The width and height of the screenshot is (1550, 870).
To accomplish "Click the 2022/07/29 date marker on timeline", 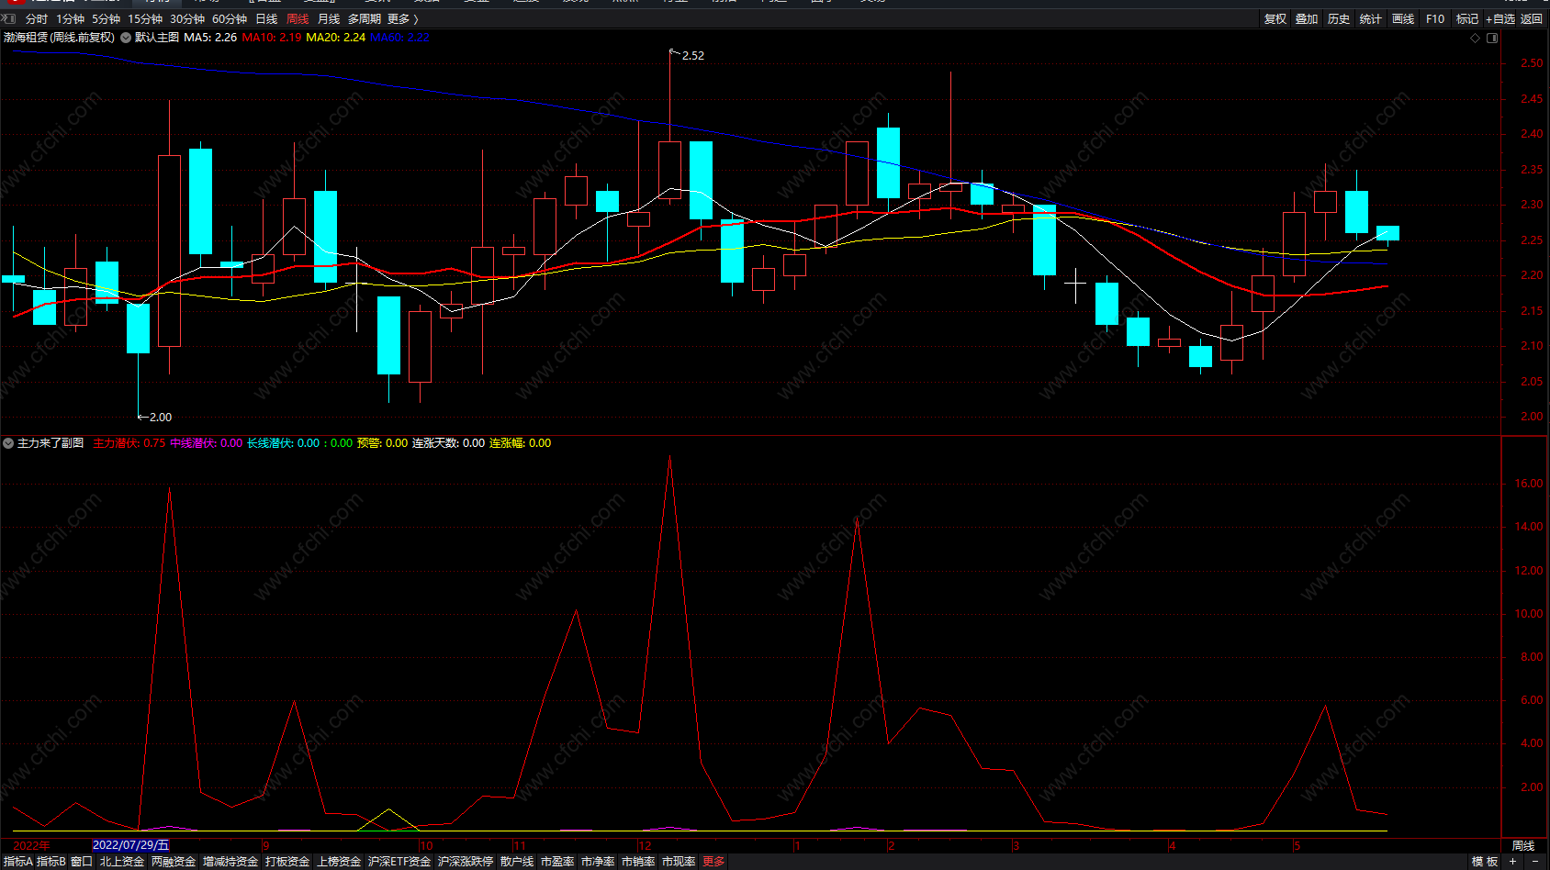I will [x=131, y=845].
